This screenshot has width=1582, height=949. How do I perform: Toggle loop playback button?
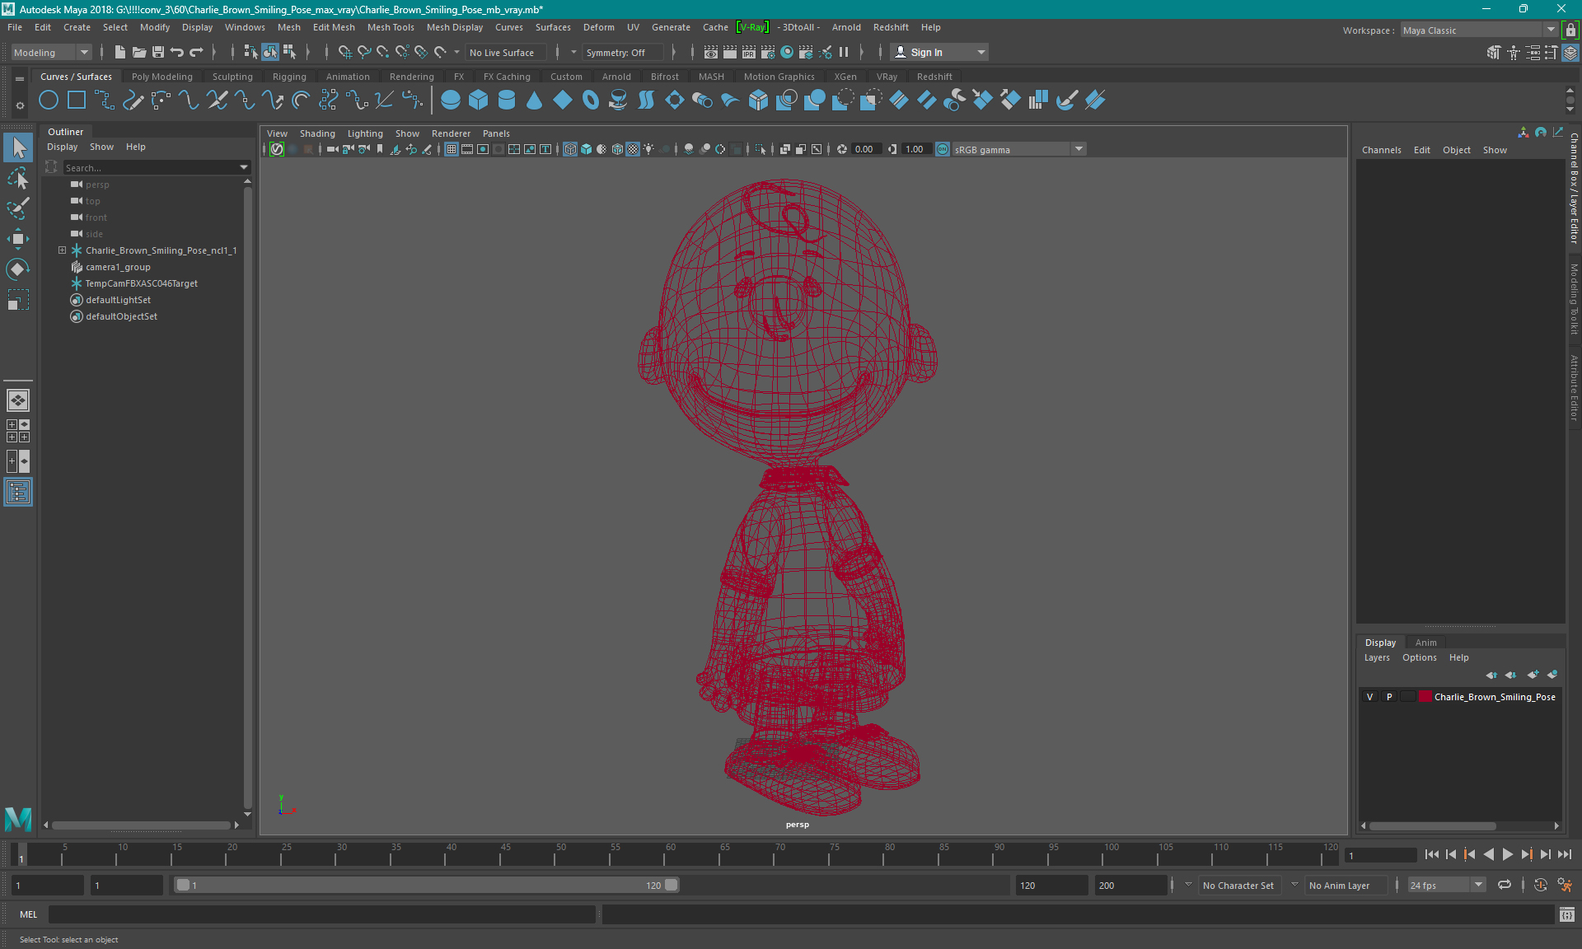[1505, 885]
